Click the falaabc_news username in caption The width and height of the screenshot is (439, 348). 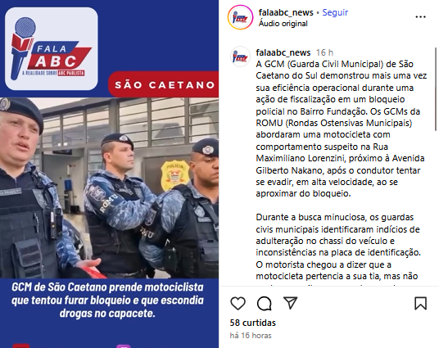coord(283,52)
